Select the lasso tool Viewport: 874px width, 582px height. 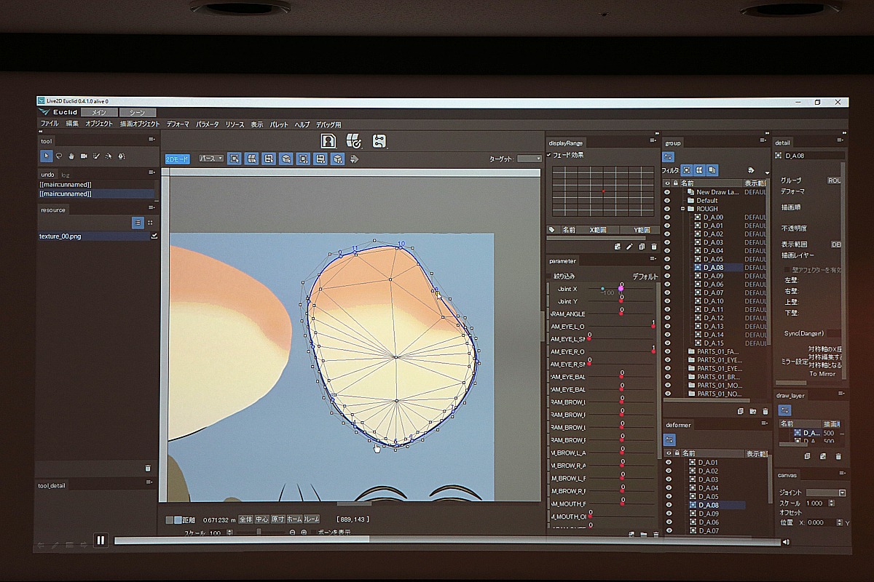(x=58, y=156)
